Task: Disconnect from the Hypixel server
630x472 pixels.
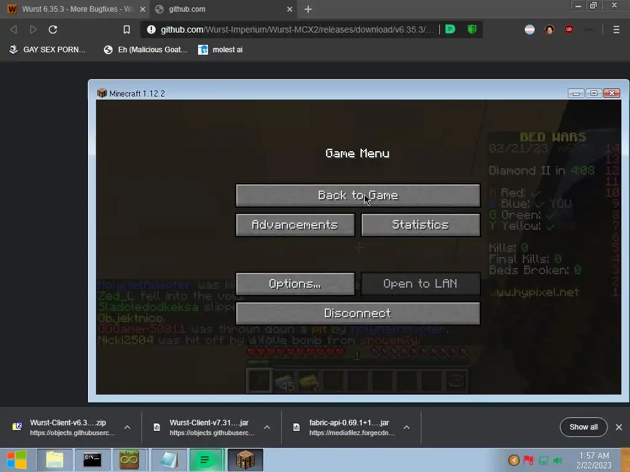Action: (x=358, y=313)
